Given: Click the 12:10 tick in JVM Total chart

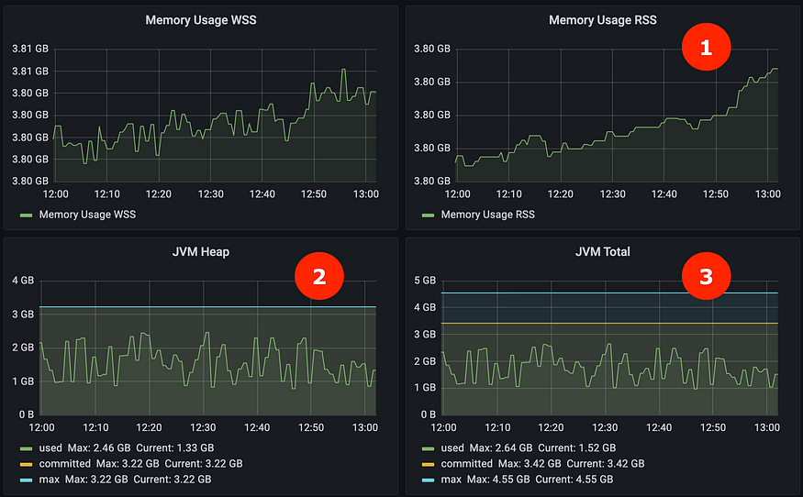Looking at the screenshot, I should point(497,427).
